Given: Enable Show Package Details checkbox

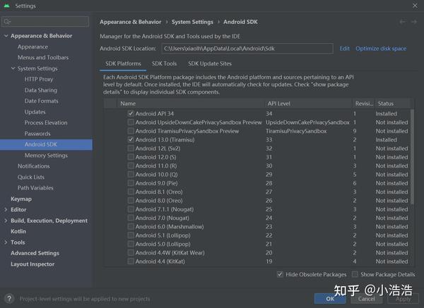Looking at the screenshot, I should [355, 274].
